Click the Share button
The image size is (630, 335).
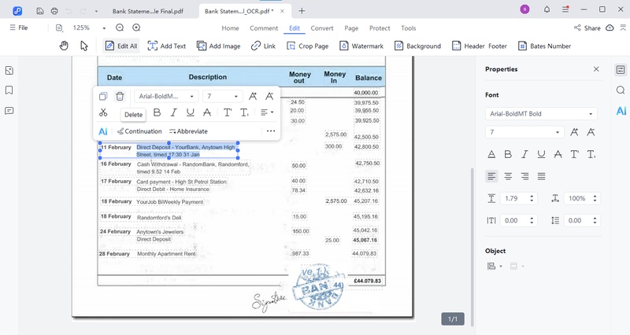(x=587, y=28)
